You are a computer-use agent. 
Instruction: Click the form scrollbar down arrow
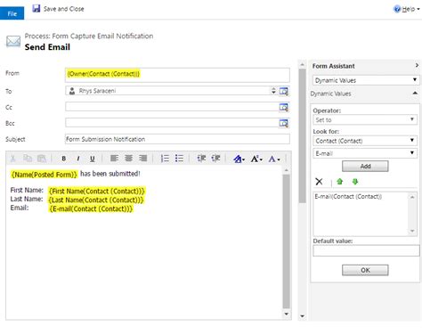pyautogui.click(x=302, y=316)
